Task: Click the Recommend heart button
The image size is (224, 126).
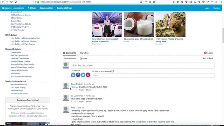Action: [69, 58]
